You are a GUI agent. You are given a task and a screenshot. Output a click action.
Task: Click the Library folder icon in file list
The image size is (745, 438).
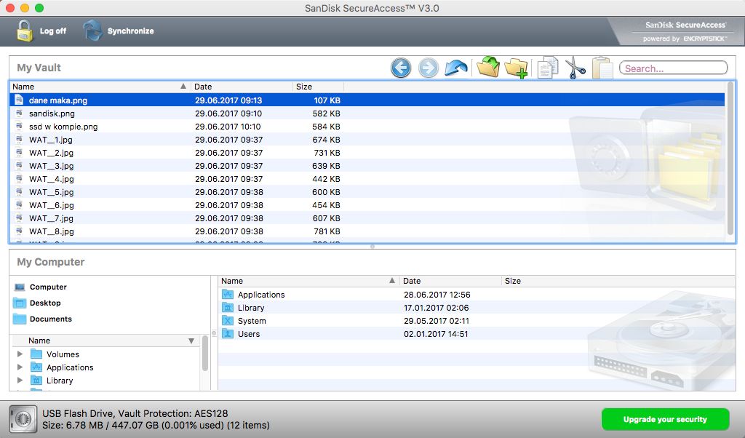point(228,308)
